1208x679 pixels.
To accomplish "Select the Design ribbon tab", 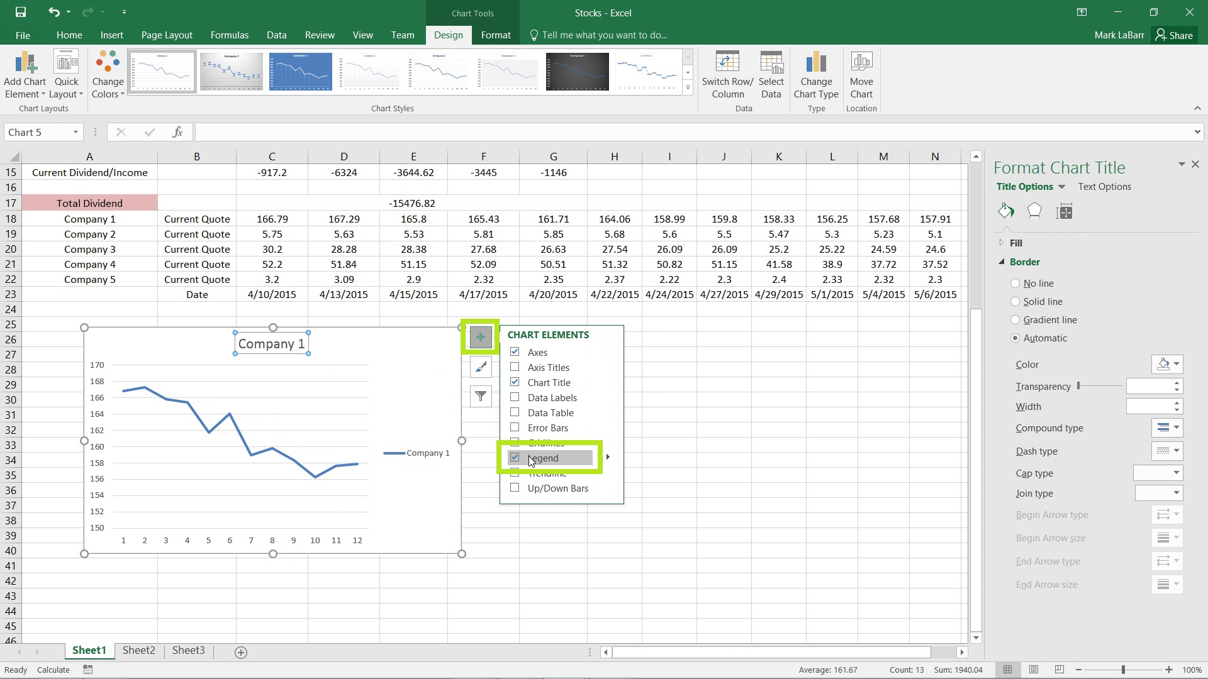I will 448,35.
